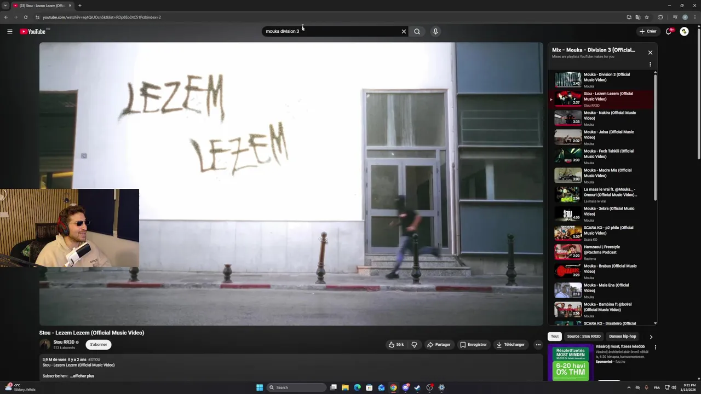Click the browser address bar URL
The image size is (701, 394).
(102, 17)
